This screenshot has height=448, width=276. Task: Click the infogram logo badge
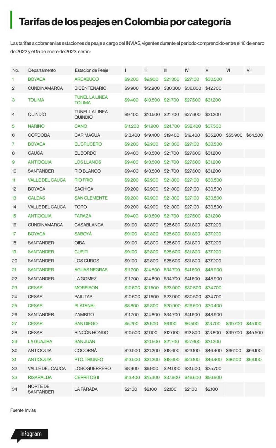(30, 435)
